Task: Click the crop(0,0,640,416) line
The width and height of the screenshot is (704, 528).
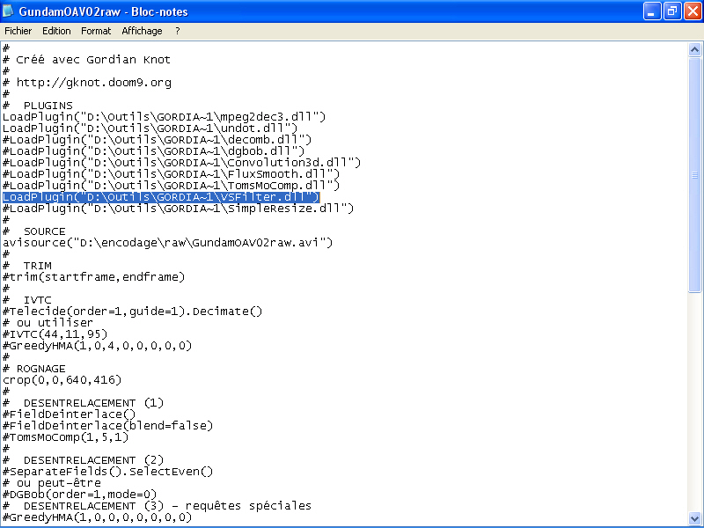Action: (x=62, y=380)
